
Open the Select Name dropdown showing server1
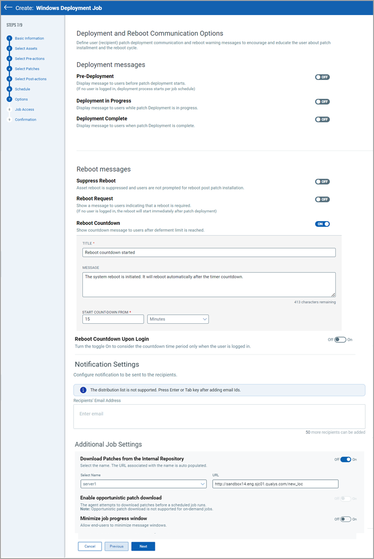[143, 484]
